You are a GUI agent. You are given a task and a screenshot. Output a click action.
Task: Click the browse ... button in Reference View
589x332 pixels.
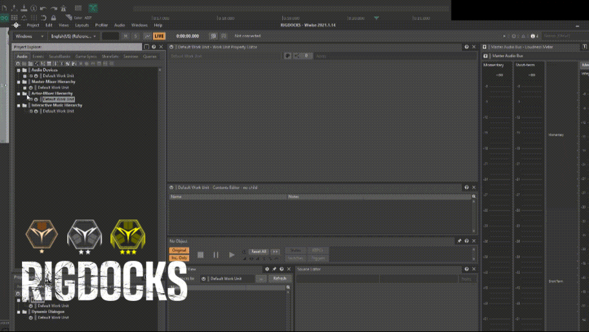pyautogui.click(x=261, y=278)
